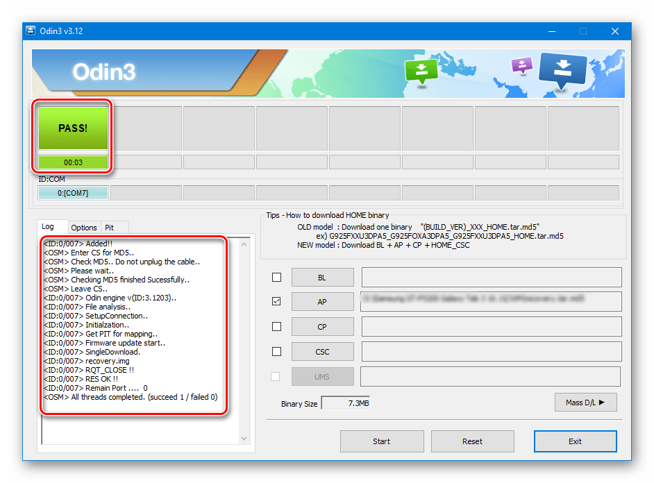Open the CP file chooser button

click(322, 327)
